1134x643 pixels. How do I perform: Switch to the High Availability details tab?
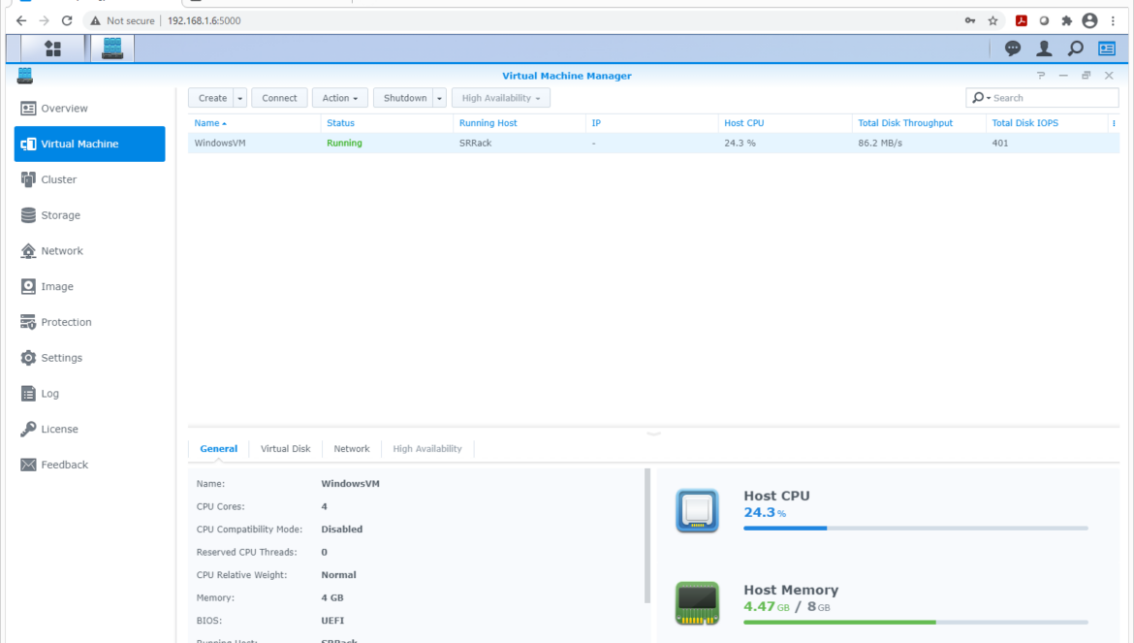click(427, 449)
